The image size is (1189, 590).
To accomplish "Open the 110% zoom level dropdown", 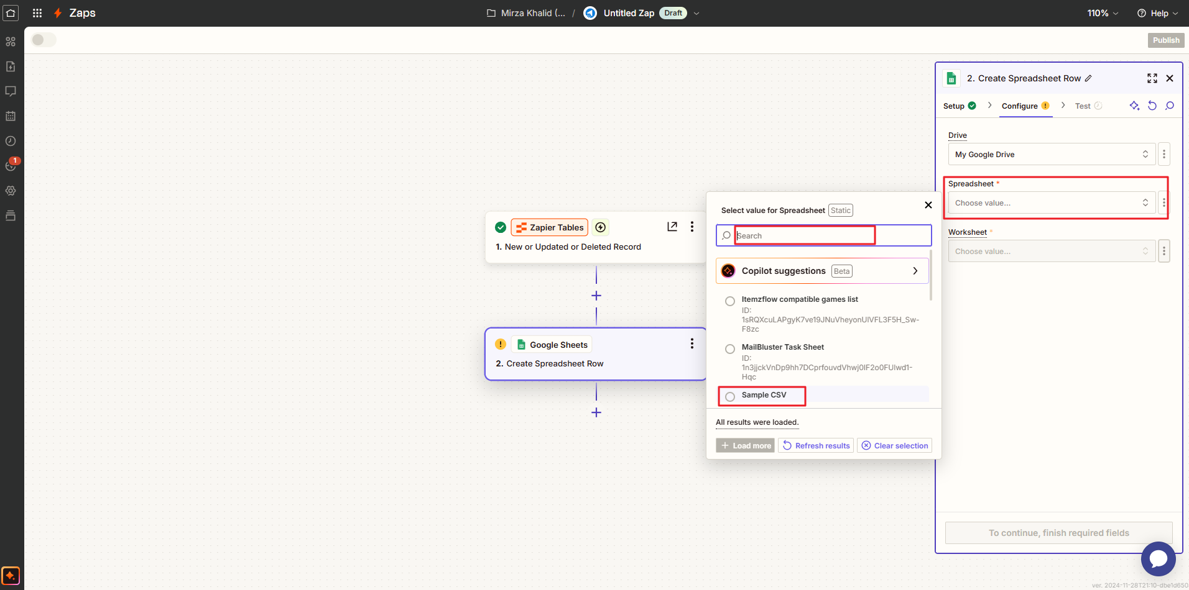I will (1102, 13).
